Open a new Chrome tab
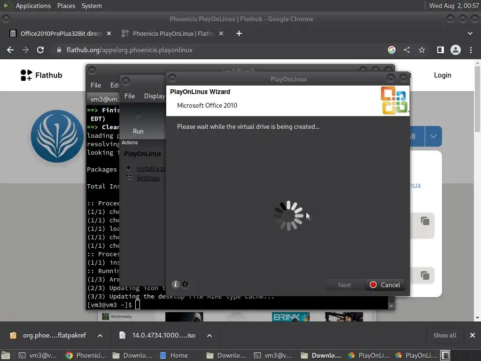This screenshot has width=481, height=361. pyautogui.click(x=239, y=33)
